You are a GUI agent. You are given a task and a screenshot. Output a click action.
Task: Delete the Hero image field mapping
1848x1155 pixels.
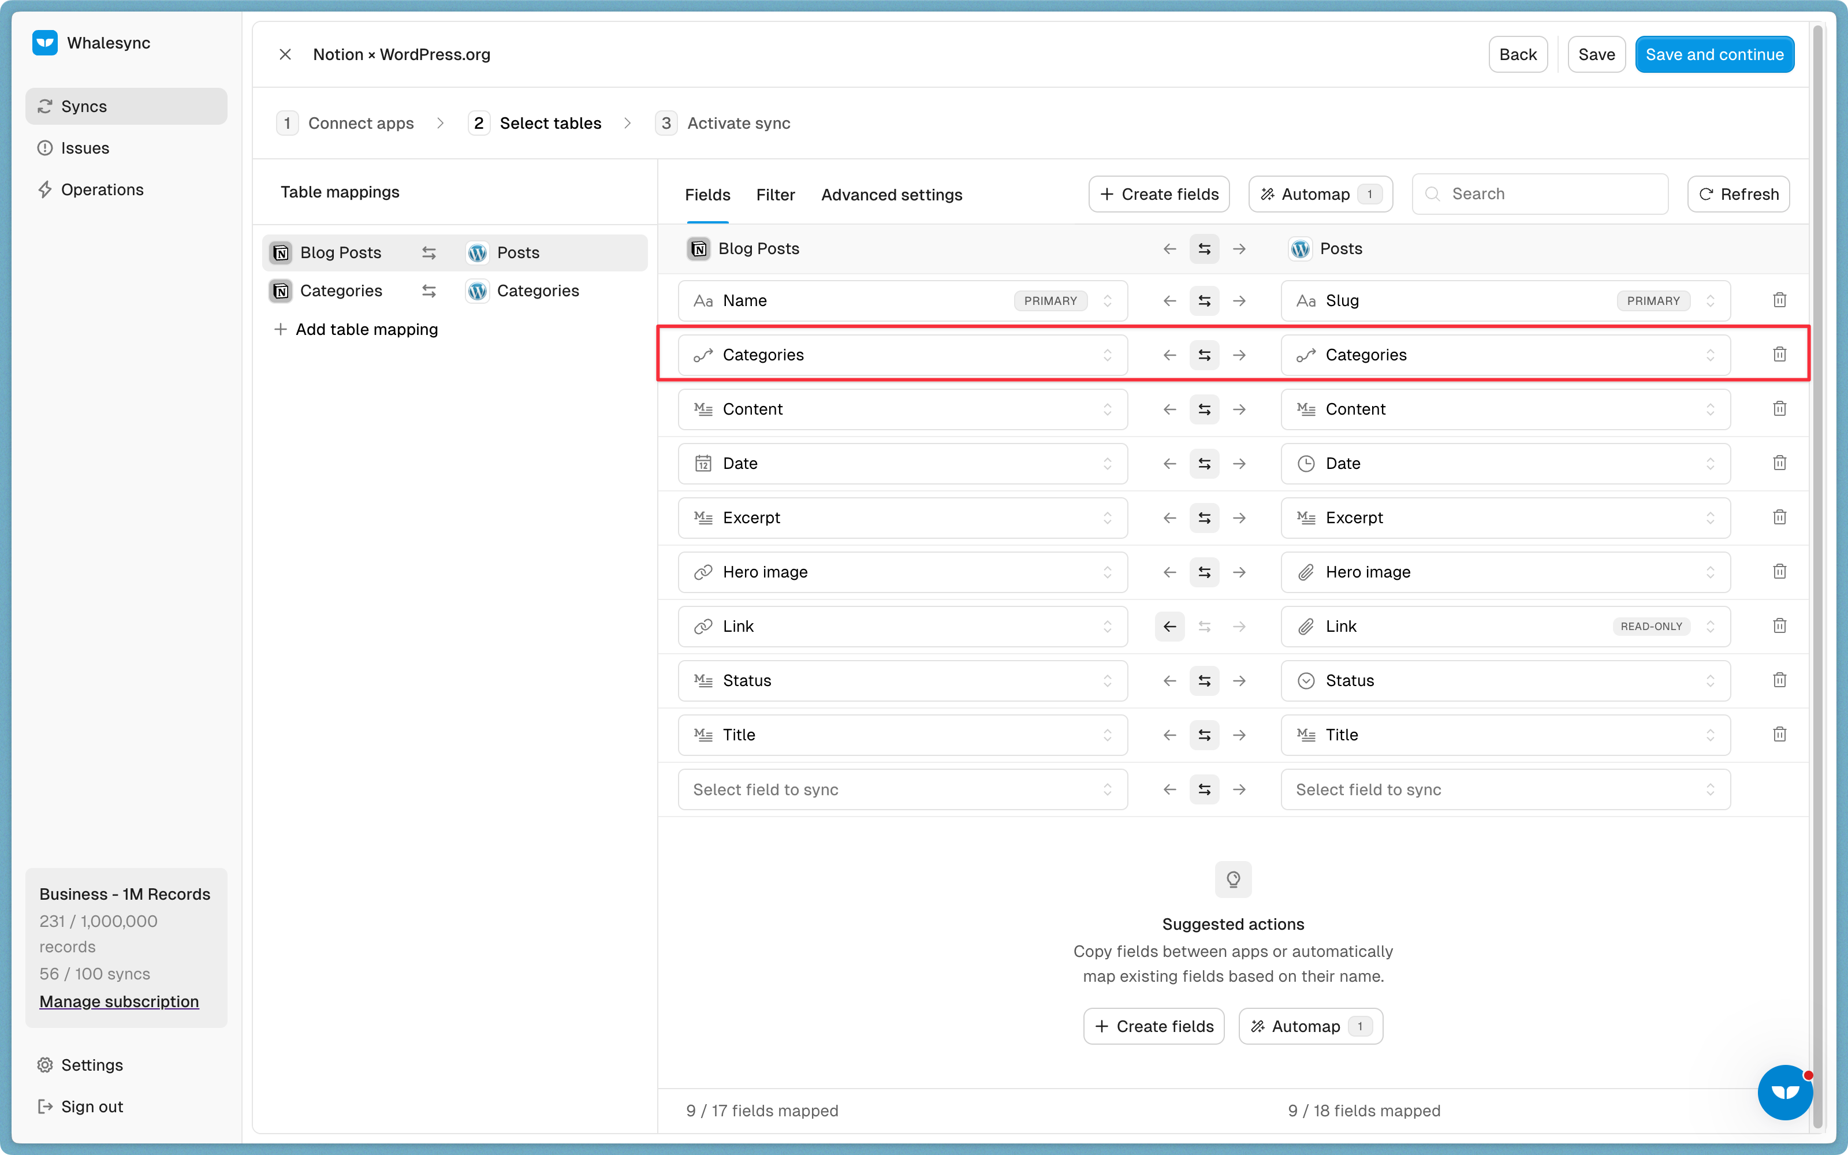click(1779, 571)
